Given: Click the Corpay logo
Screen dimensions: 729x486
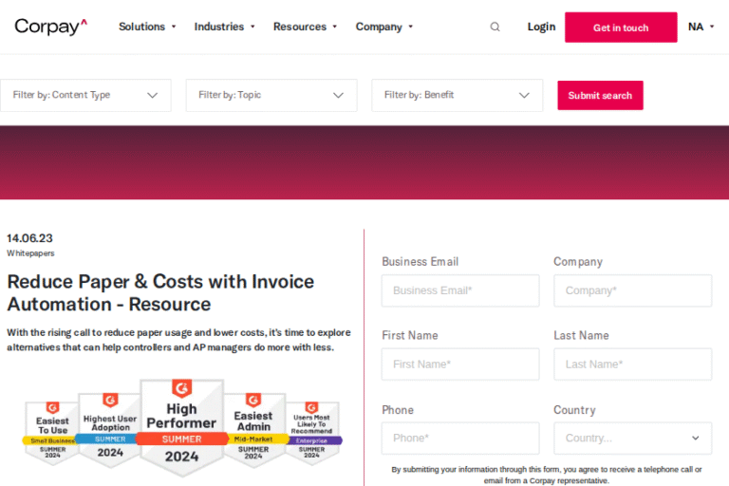Looking at the screenshot, I should click(50, 27).
